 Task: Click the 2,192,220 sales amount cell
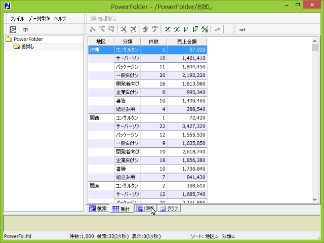(x=187, y=75)
